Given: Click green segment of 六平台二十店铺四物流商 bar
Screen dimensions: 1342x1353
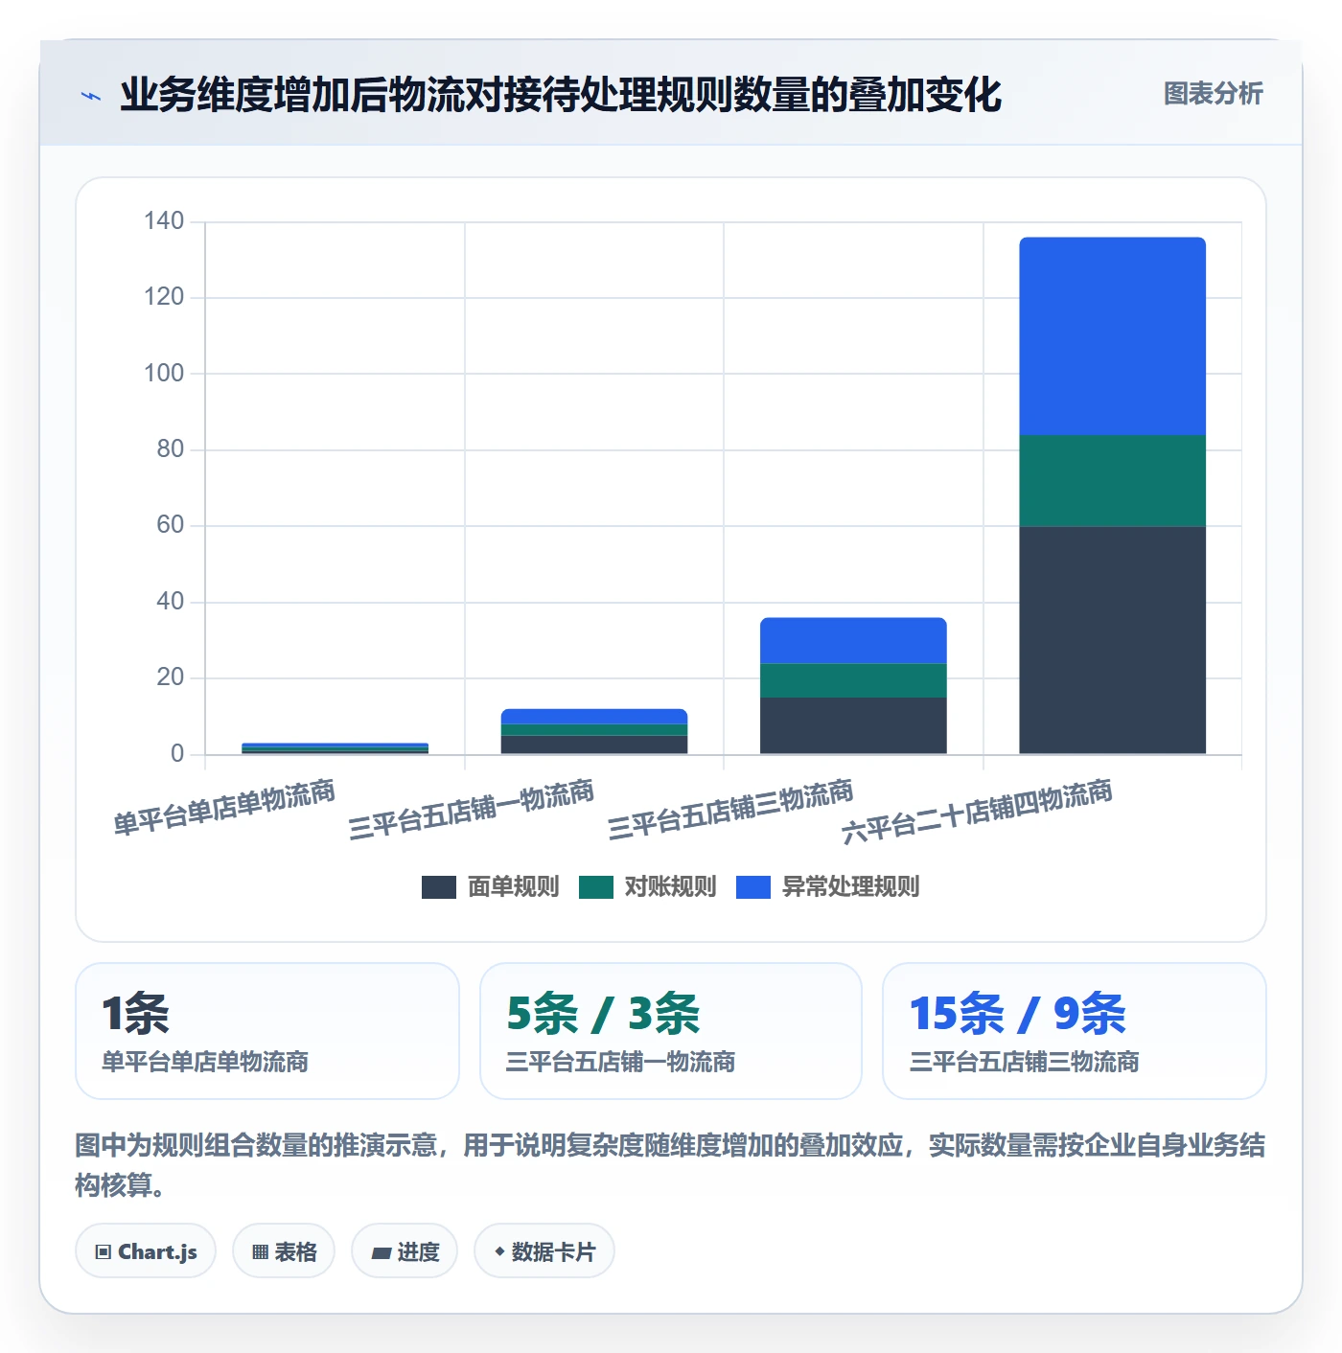Looking at the screenshot, I should click(x=1112, y=481).
